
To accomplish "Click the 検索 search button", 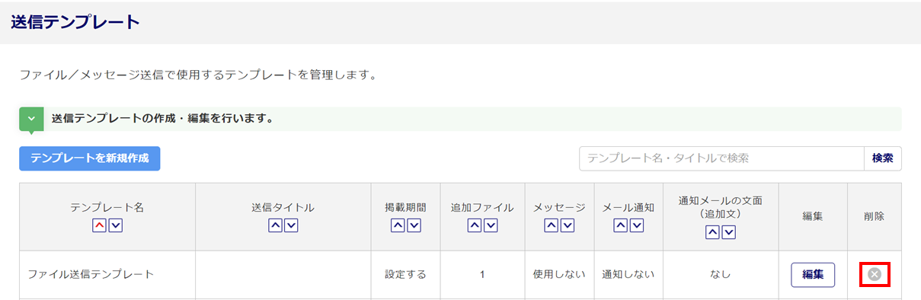I will pyautogui.click(x=883, y=158).
